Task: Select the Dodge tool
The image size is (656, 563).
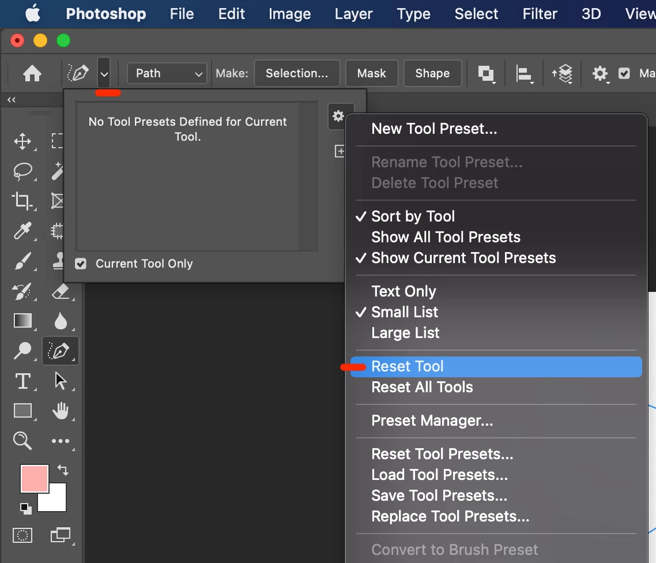Action: coord(22,350)
